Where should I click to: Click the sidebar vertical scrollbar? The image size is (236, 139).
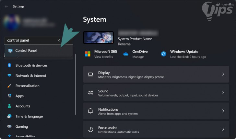76,84
